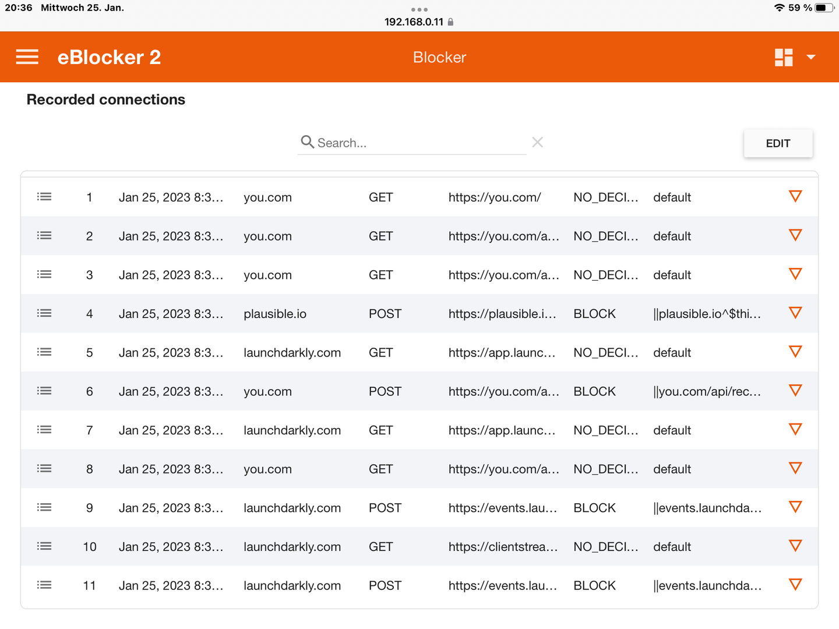
Task: Select the date cell in row 6
Action: pyautogui.click(x=171, y=391)
